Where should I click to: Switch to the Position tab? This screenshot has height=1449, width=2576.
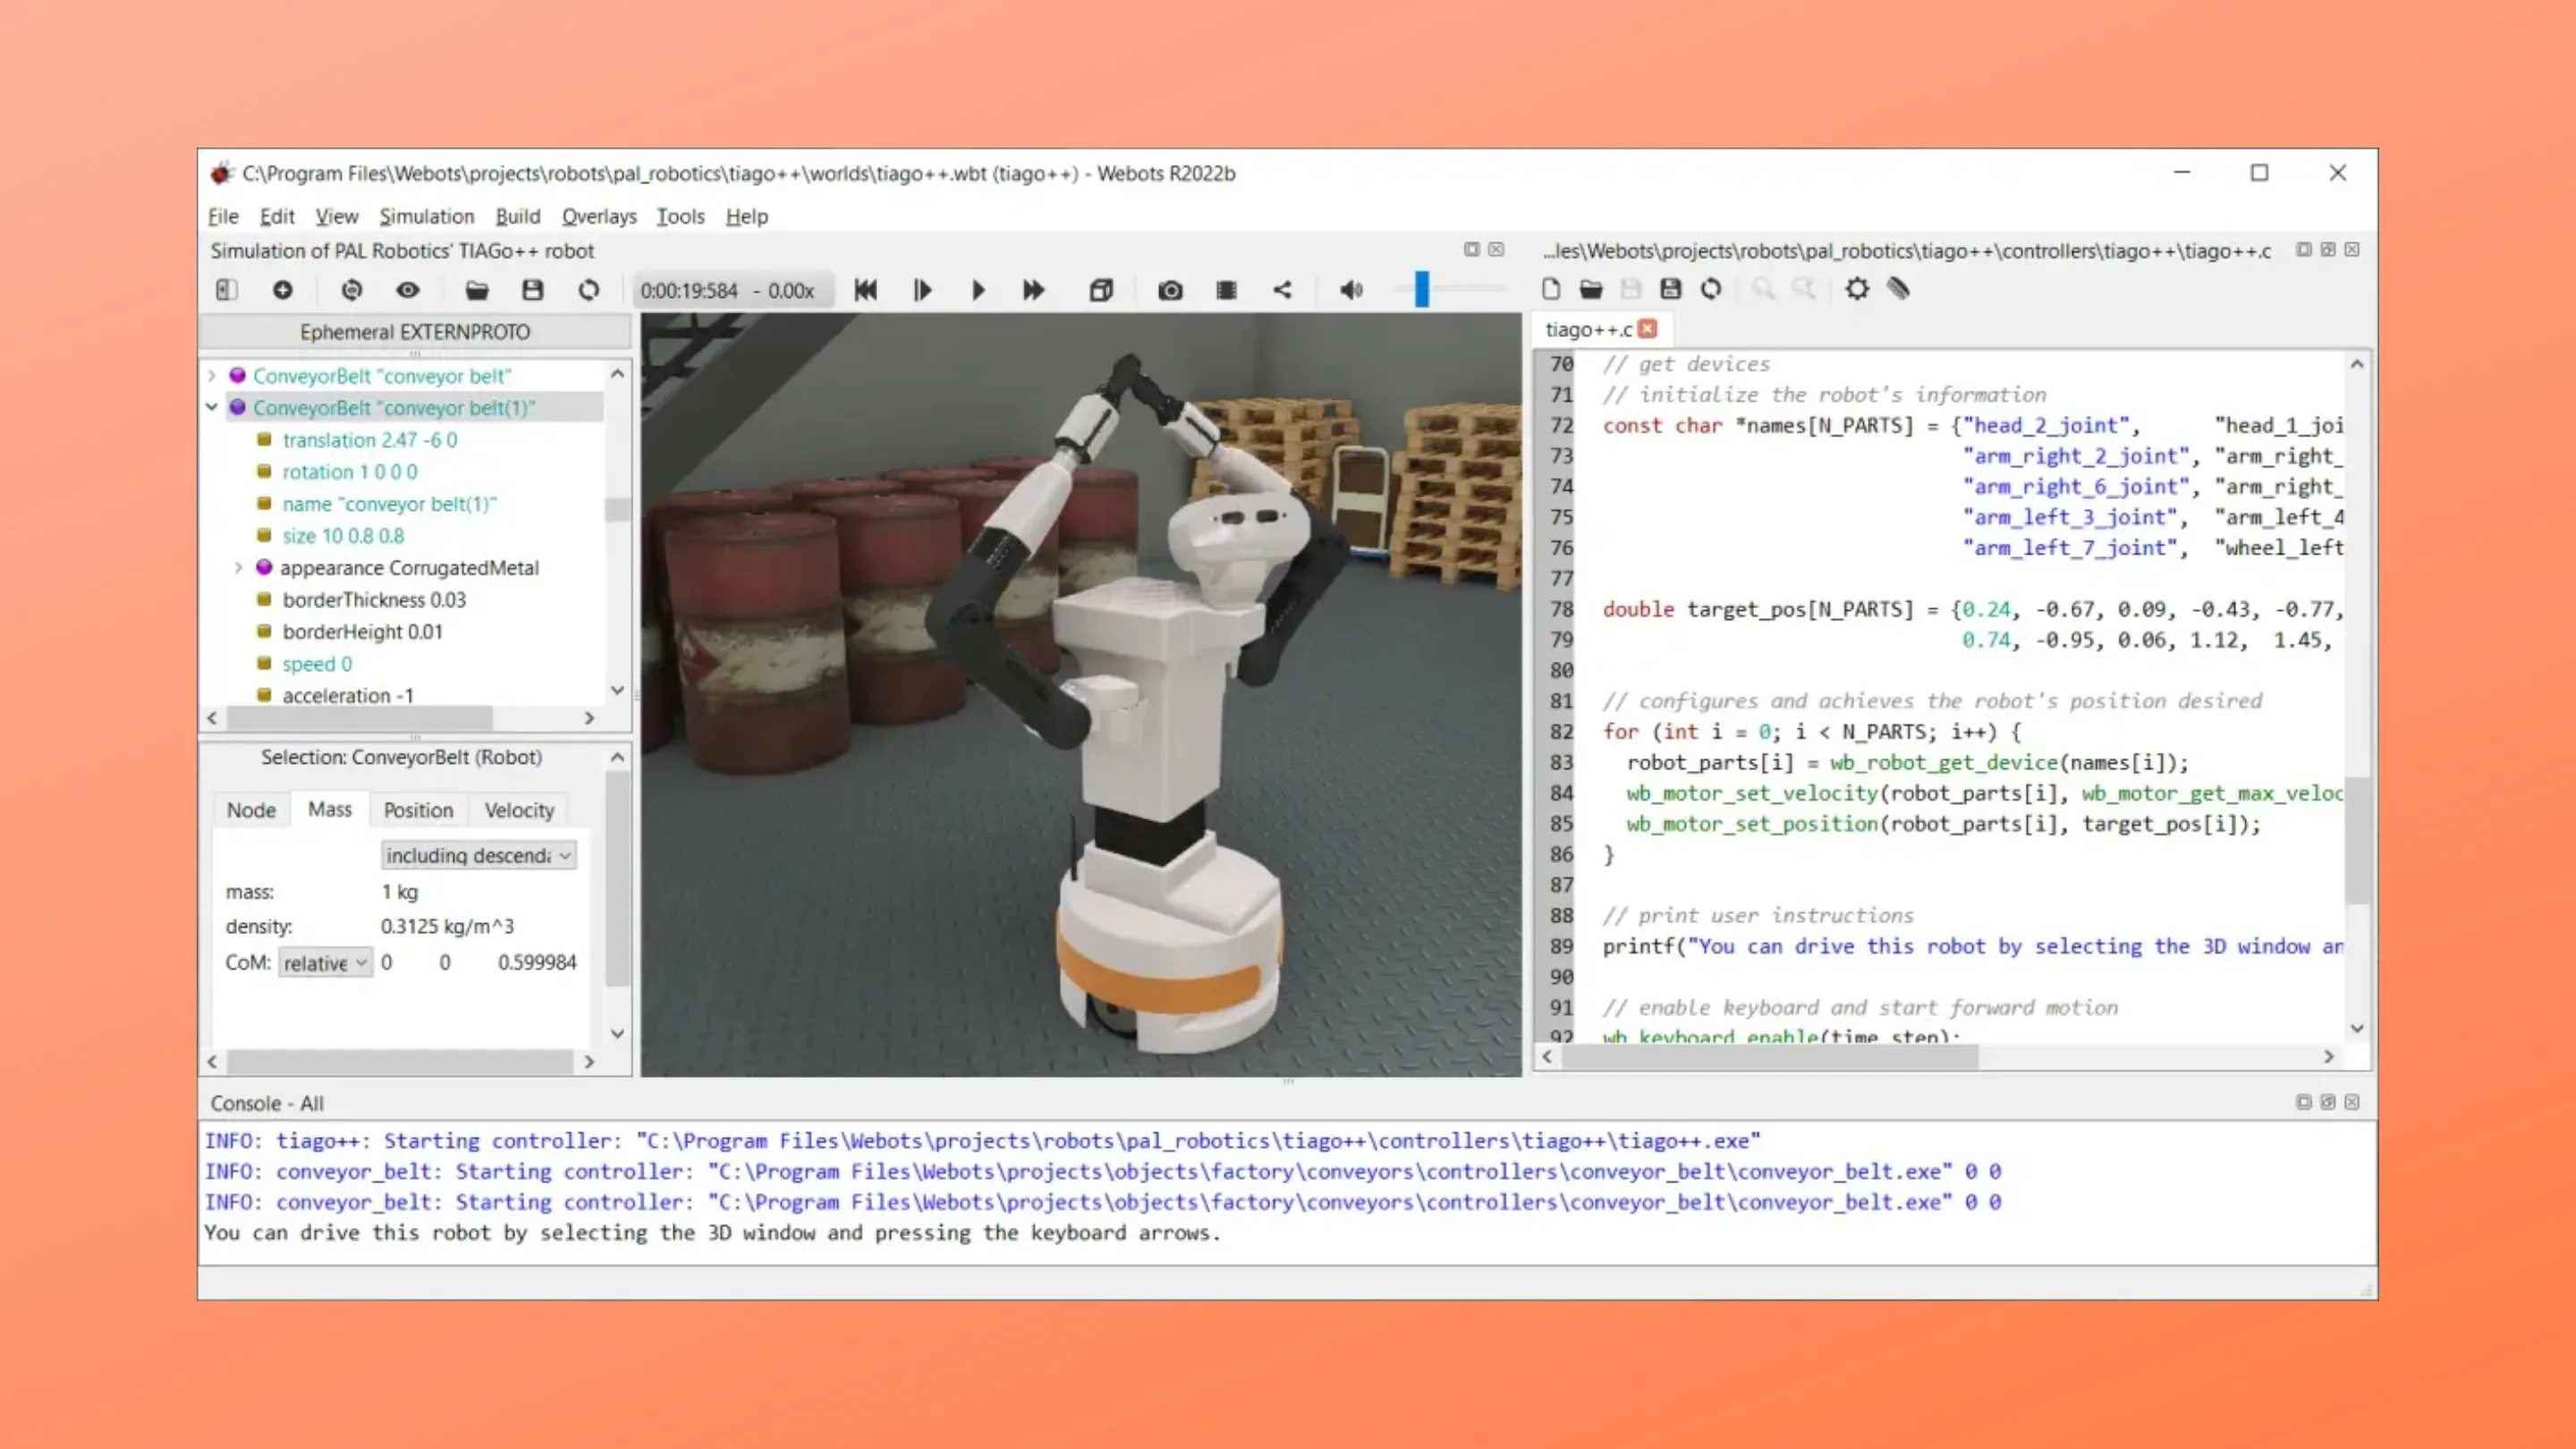click(418, 810)
